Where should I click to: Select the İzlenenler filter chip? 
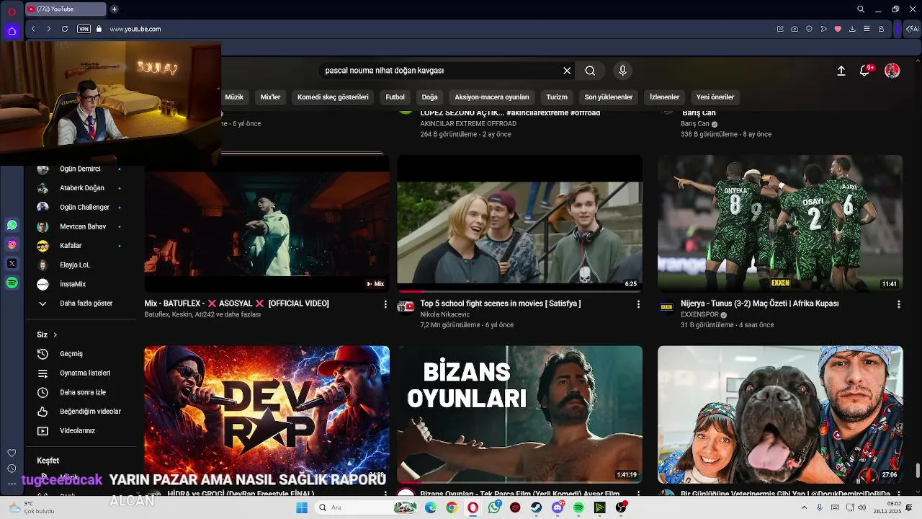[x=664, y=97]
